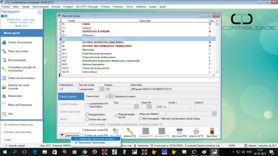This screenshot has height=156, width=278.
Task: Select B - Reconstruir Taxonomias
Action: pos(96,143)
